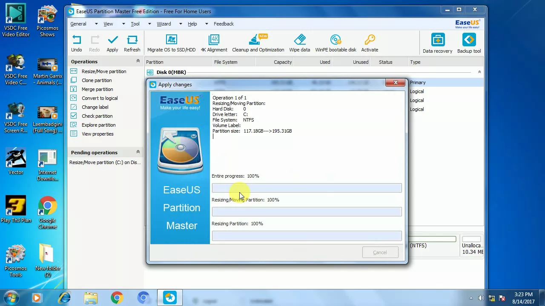Click the Type column header
Viewport: 545px width, 306px height.
tap(446, 62)
